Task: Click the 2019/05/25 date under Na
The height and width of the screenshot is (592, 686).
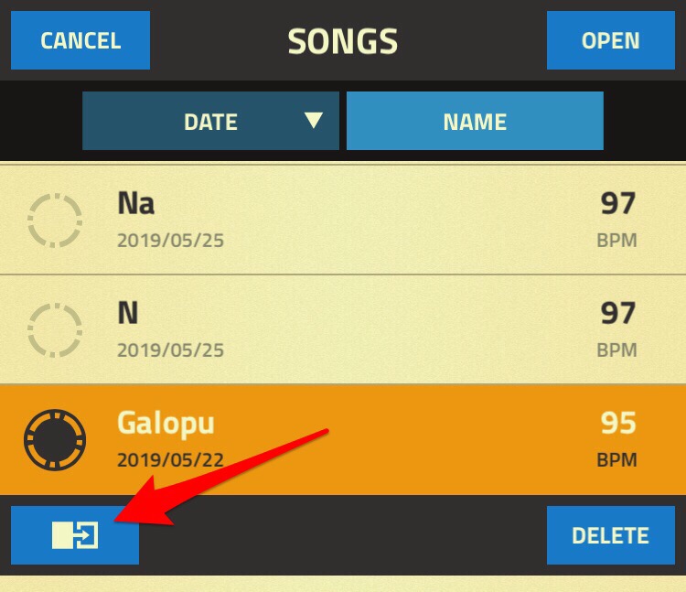Action: point(170,241)
